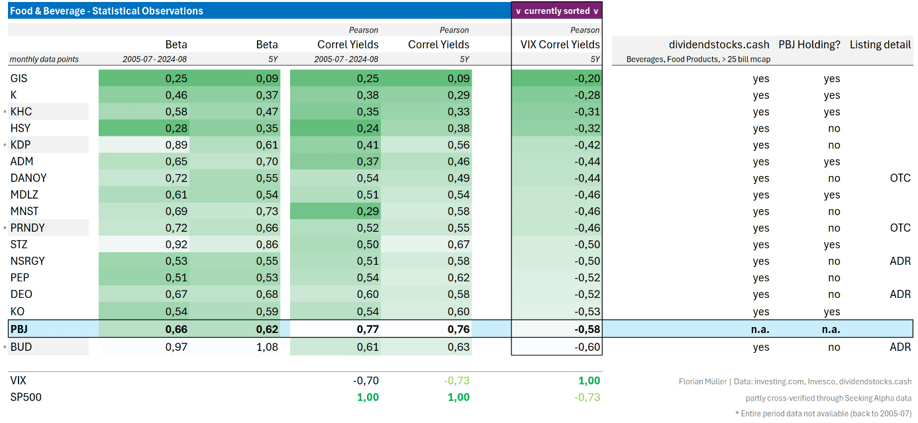The image size is (918, 423).
Task: Click the OTC listing detail for DANOY
Action: click(900, 178)
